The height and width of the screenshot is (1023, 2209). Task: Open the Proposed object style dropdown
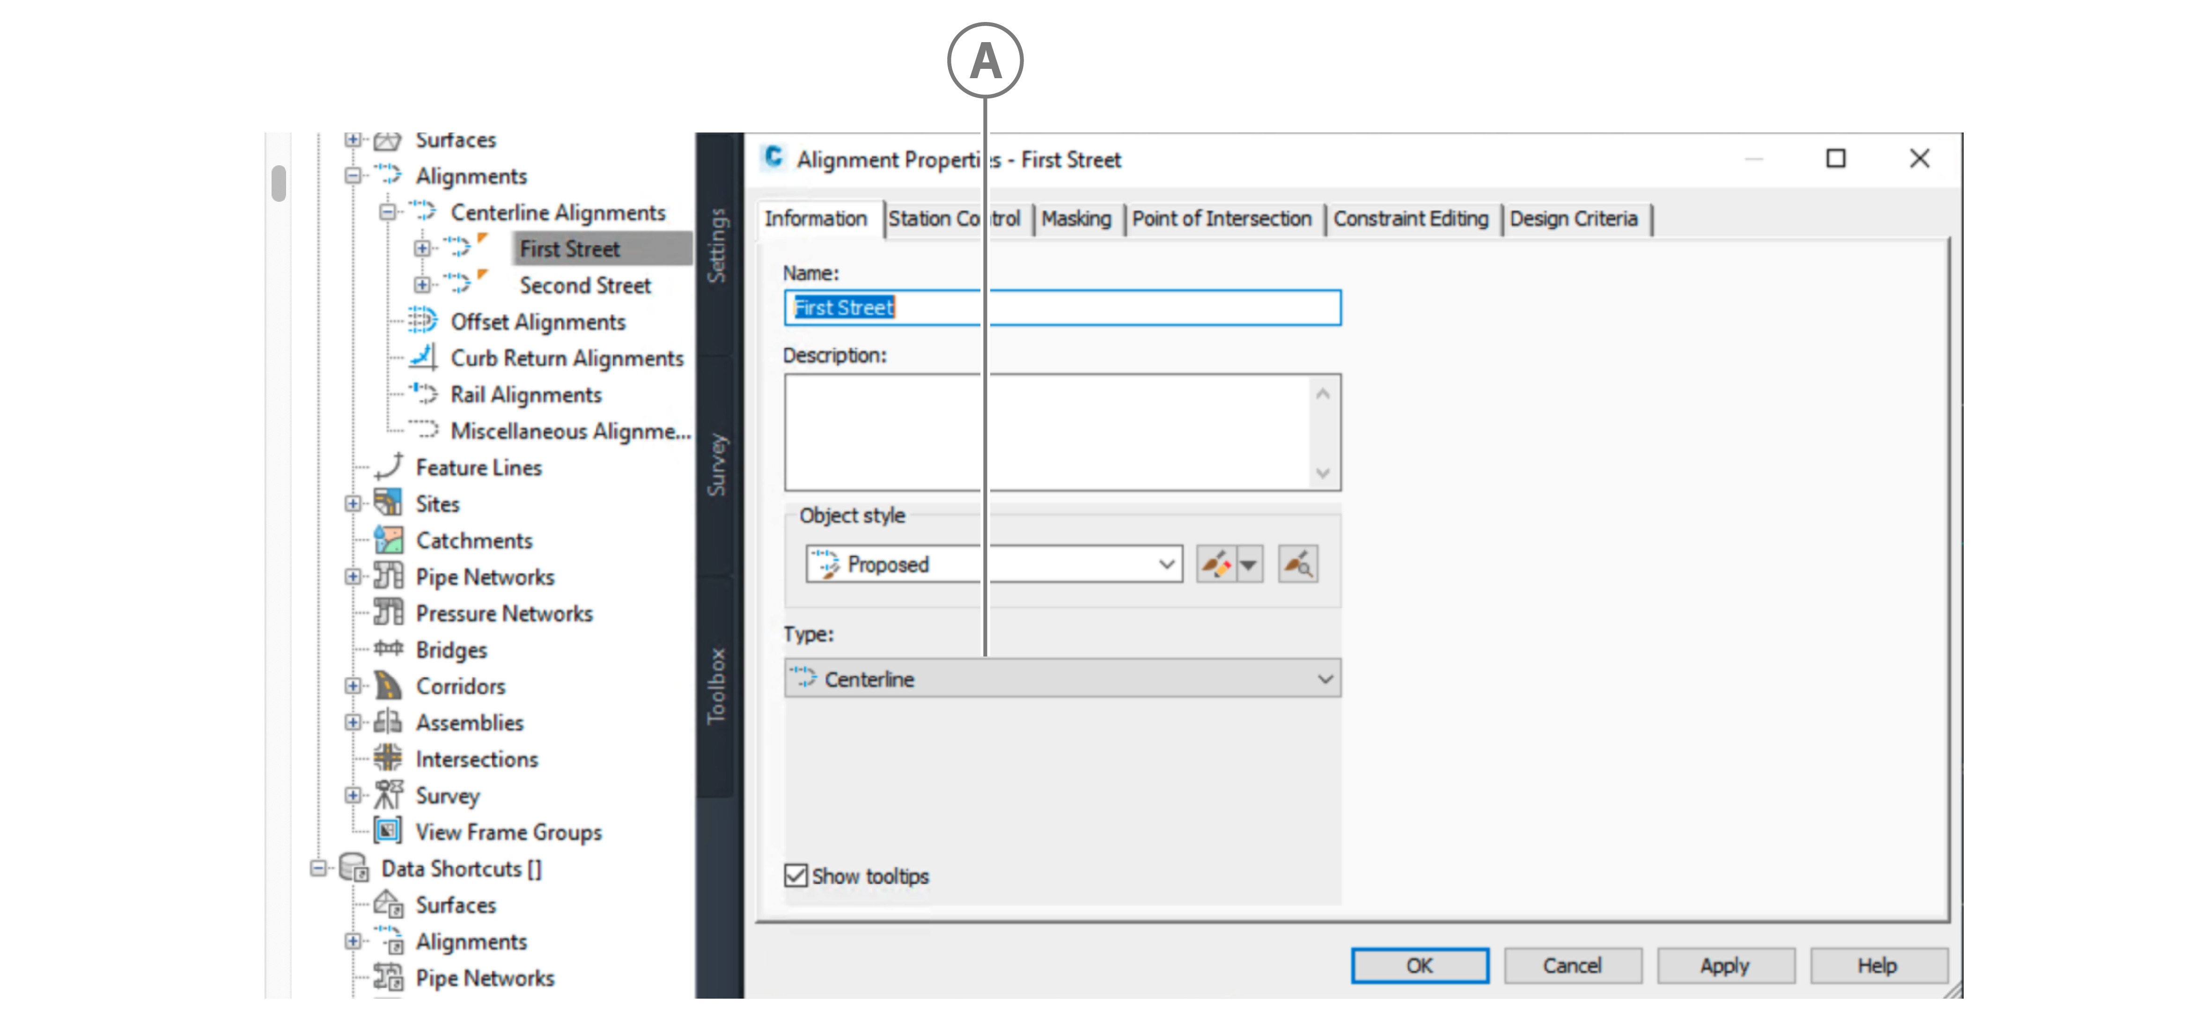(x=1165, y=564)
